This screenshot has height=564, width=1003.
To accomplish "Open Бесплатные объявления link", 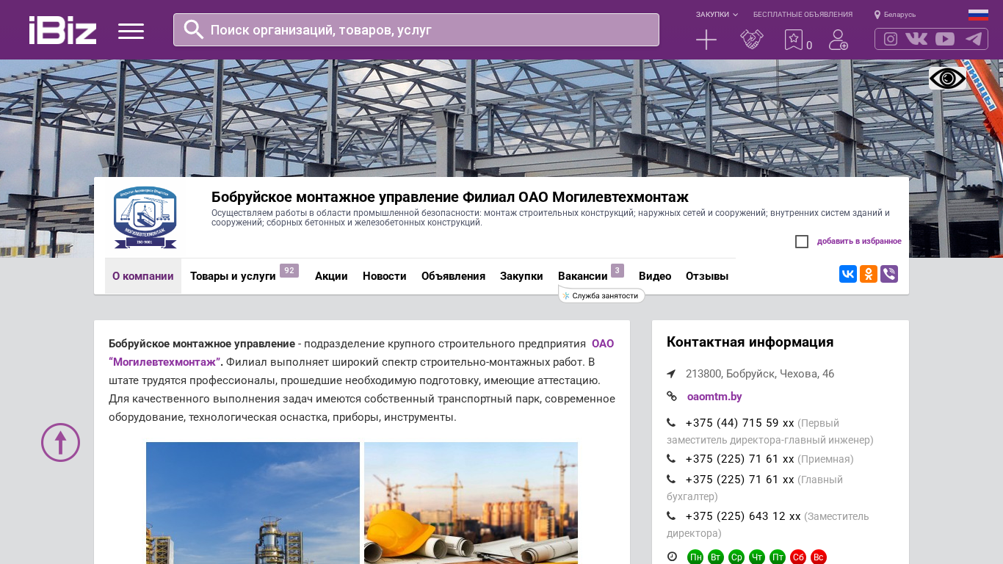I will (x=803, y=15).
